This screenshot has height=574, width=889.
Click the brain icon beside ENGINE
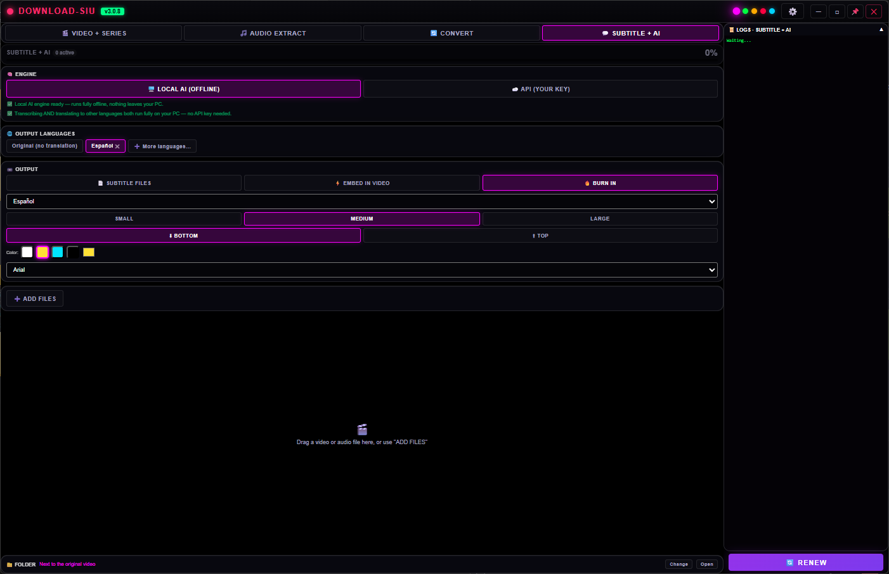[10, 74]
